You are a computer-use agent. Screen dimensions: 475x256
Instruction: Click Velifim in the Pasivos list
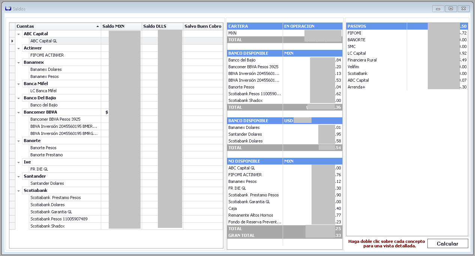pos(407,67)
